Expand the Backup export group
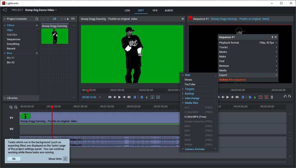Image resolution: width=296 pixels, height=168 pixels. tap(183, 94)
